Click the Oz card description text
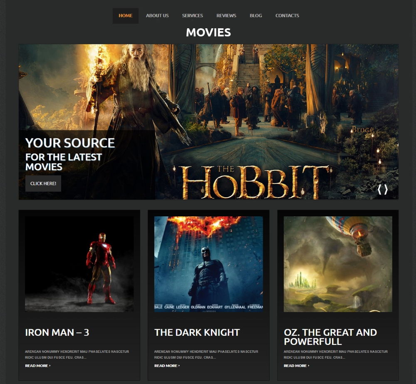416x384 pixels. [x=336, y=354]
